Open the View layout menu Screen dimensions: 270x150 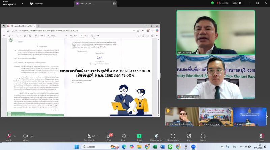236,3
